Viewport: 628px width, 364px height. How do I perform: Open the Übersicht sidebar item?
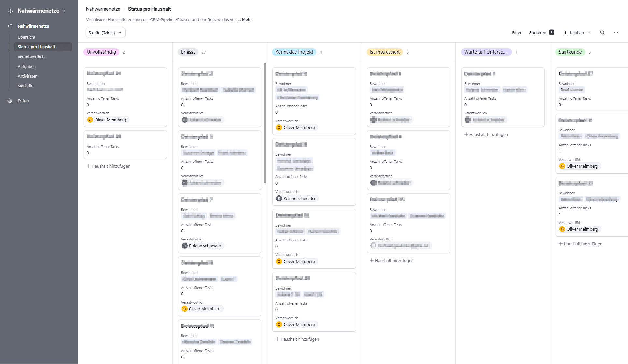26,37
